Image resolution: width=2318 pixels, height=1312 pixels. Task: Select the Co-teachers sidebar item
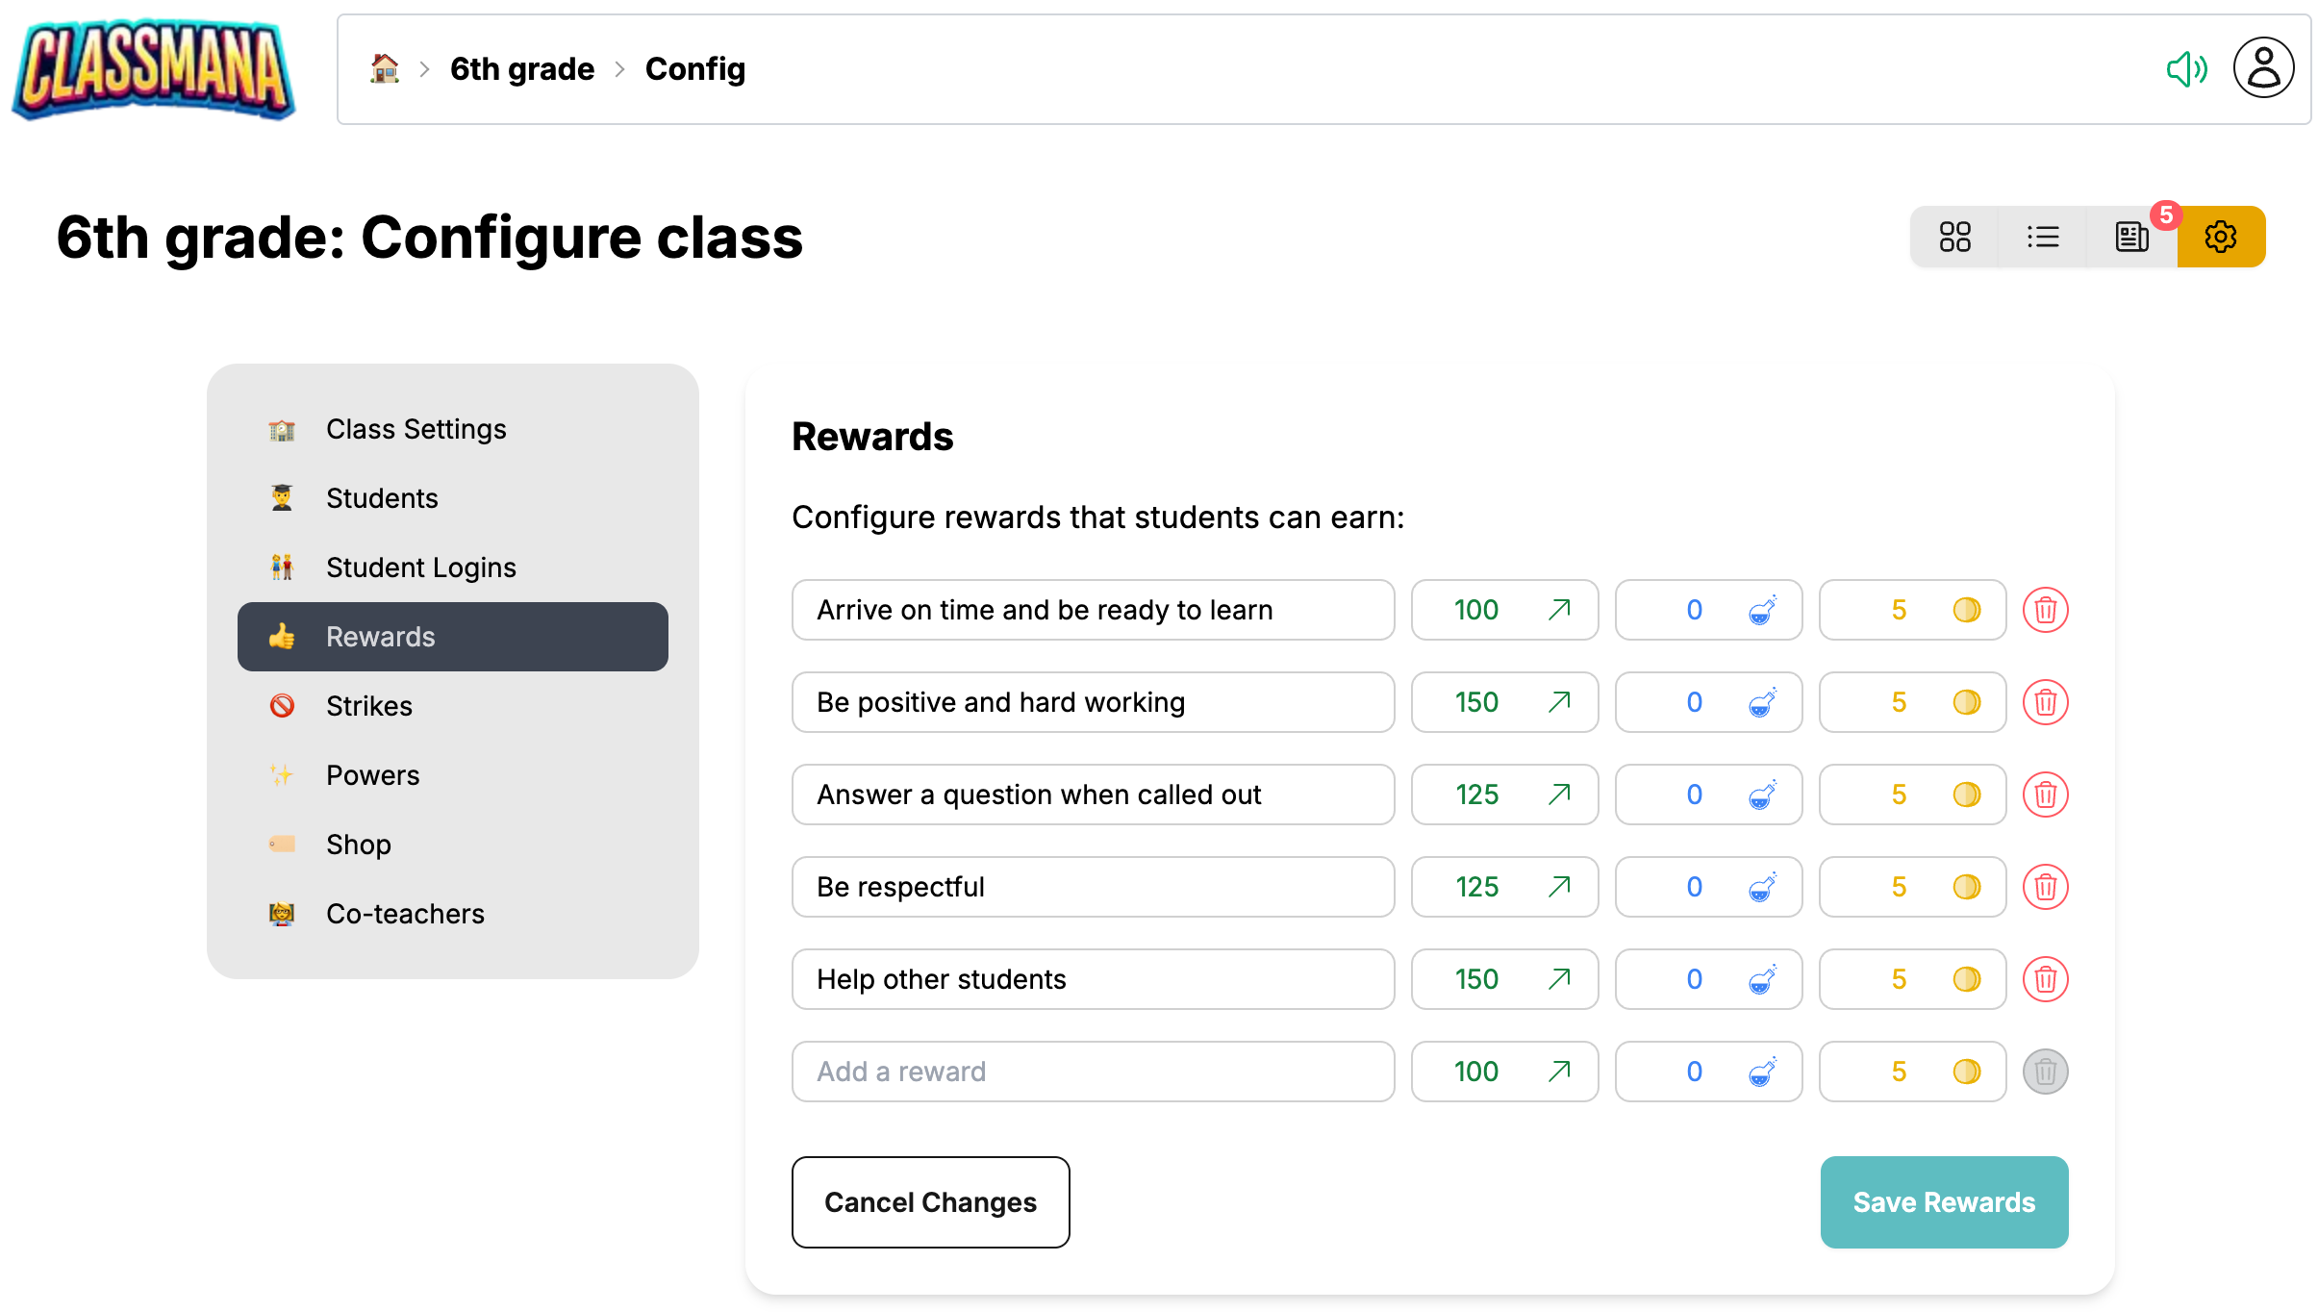(x=404, y=913)
